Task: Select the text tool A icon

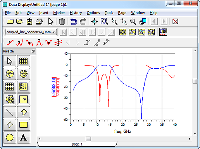Action: point(23,137)
